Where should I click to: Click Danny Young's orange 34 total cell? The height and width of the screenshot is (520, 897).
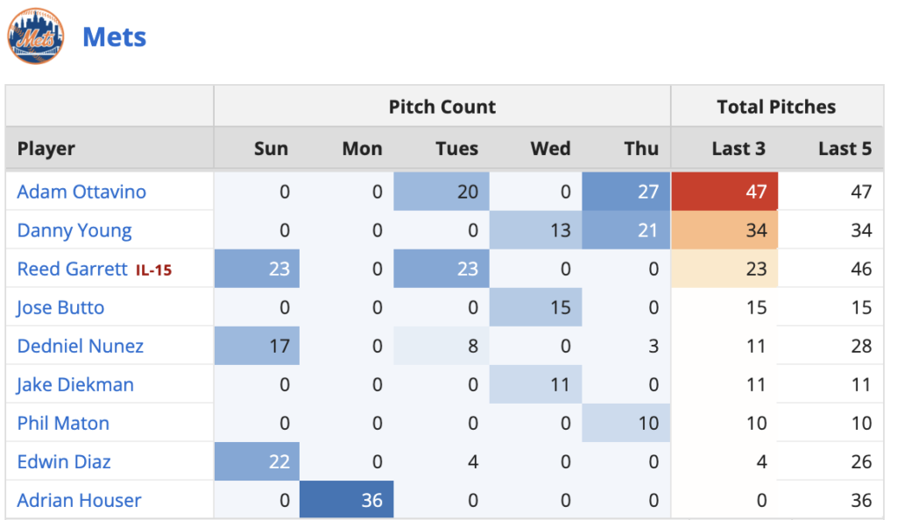pos(724,230)
